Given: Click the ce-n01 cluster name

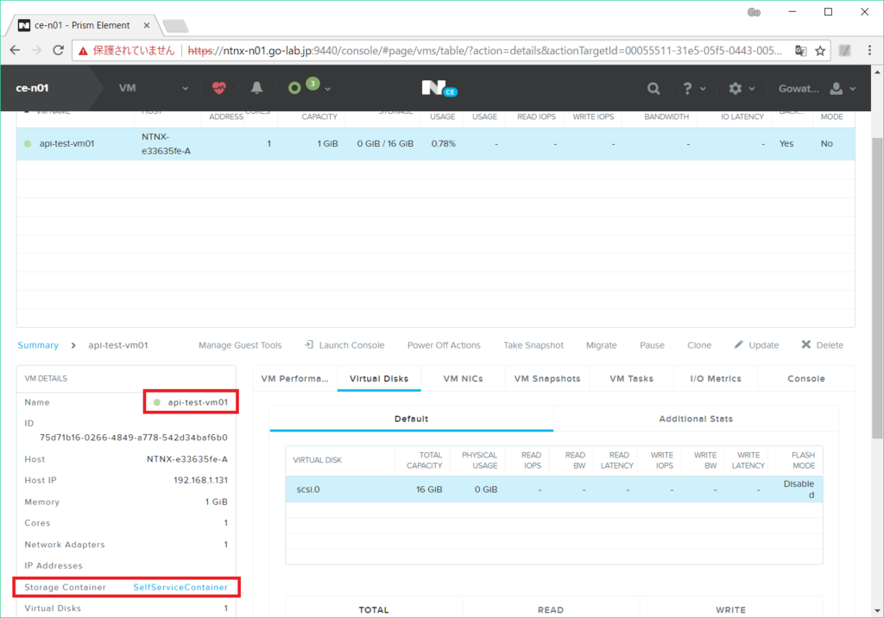Looking at the screenshot, I should pos(32,88).
